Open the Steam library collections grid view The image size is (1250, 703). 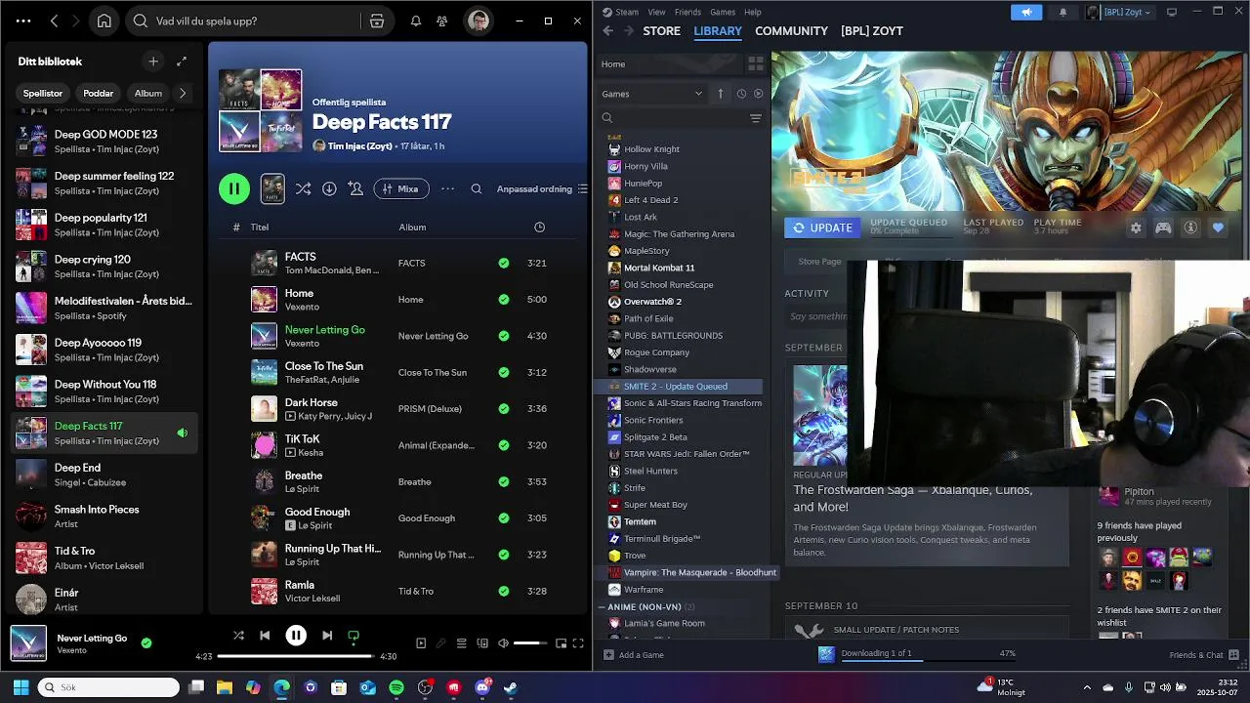point(755,63)
